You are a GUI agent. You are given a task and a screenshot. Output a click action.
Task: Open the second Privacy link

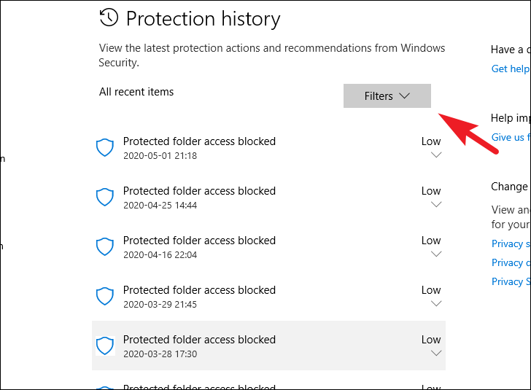click(x=508, y=262)
